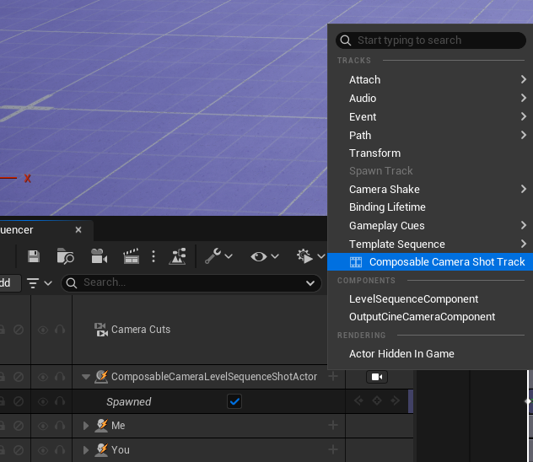Select OutputCineCameraComponent from menu
Screen dimensions: 533x462
point(431,317)
